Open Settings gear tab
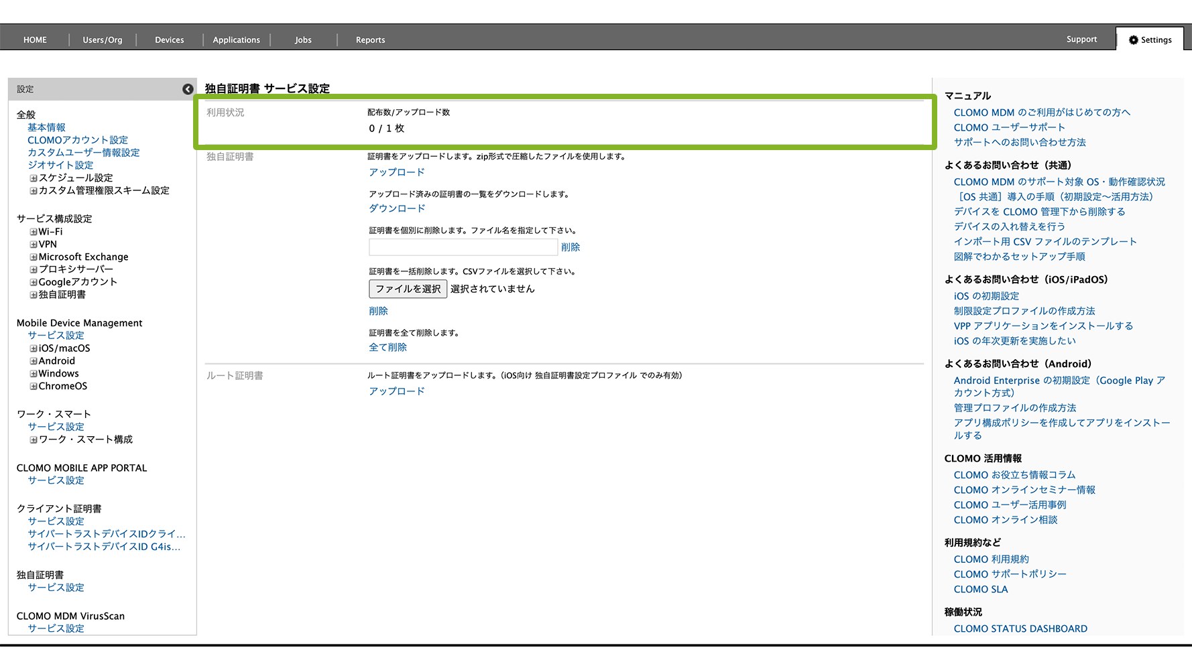 tap(1150, 40)
